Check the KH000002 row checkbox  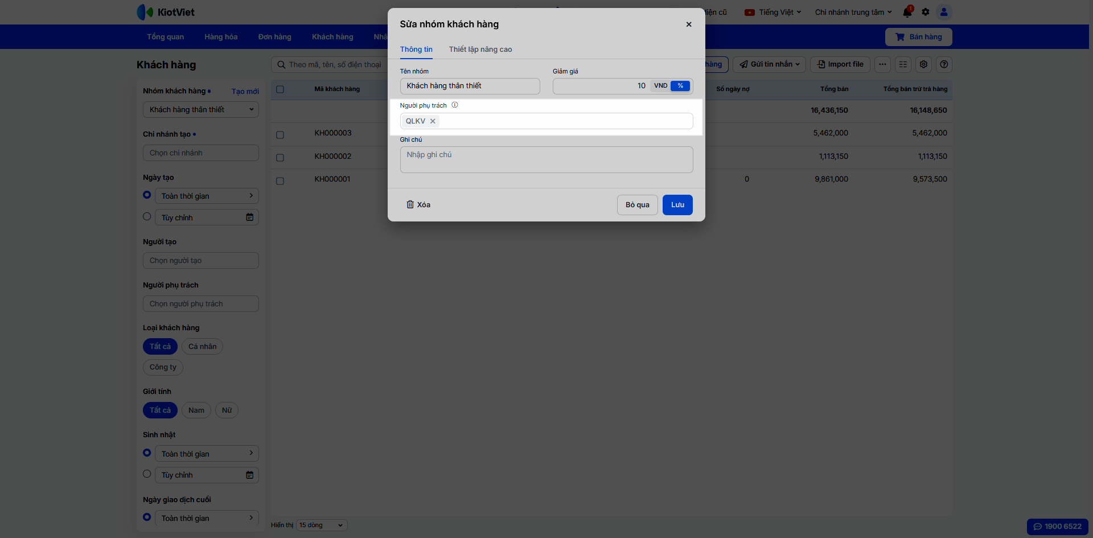pyautogui.click(x=280, y=158)
